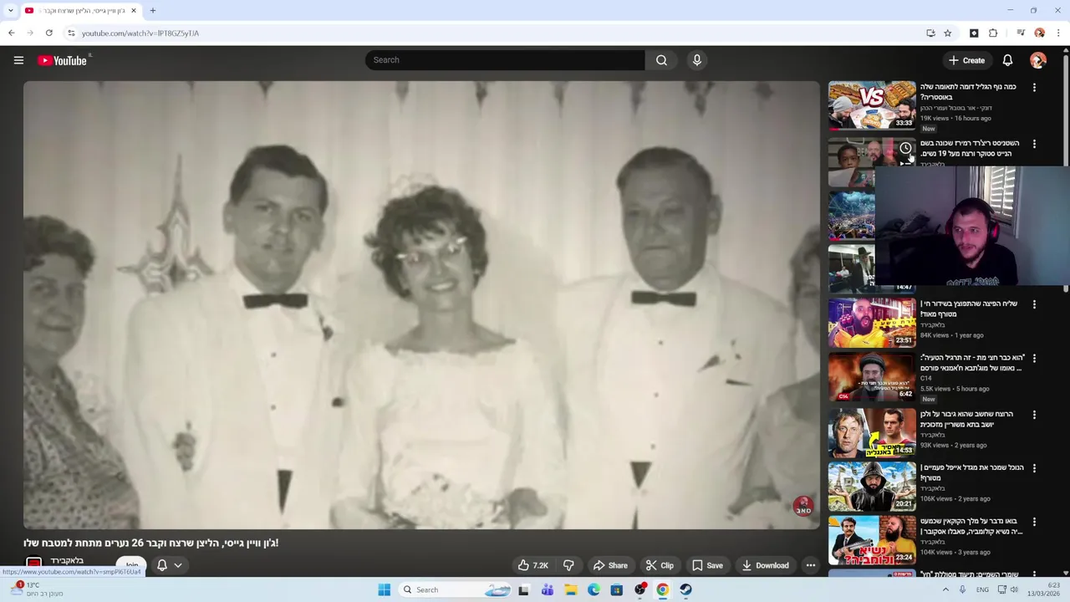Screen dimensions: 1070x602
Task: Bookmark this tab with the star
Action: 947,33
